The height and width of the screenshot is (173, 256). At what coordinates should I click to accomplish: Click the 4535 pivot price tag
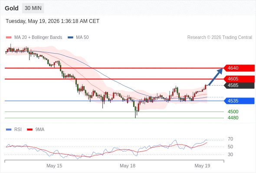(x=239, y=101)
